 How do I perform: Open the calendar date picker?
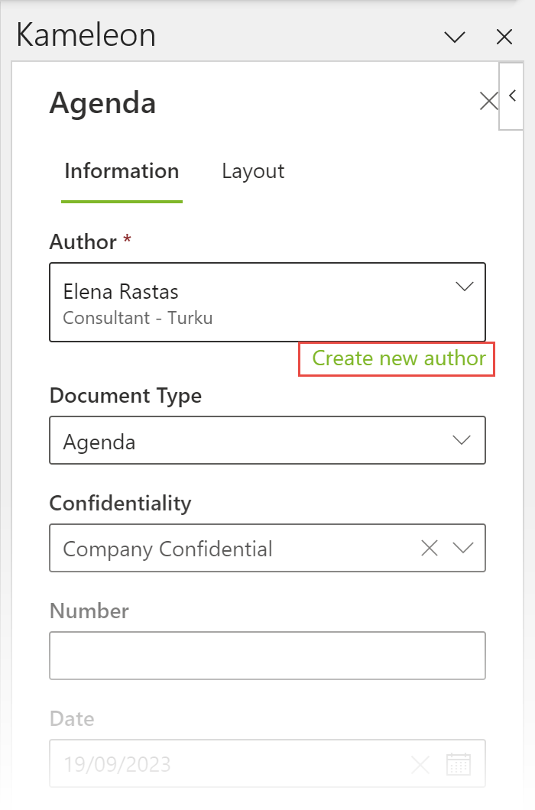click(x=459, y=763)
